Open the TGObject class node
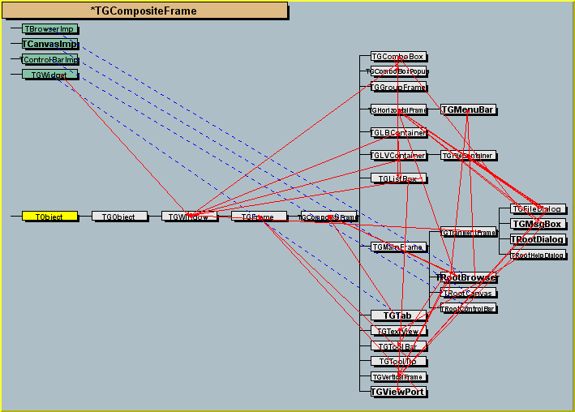Screen dimensions: 575x412 119,217
